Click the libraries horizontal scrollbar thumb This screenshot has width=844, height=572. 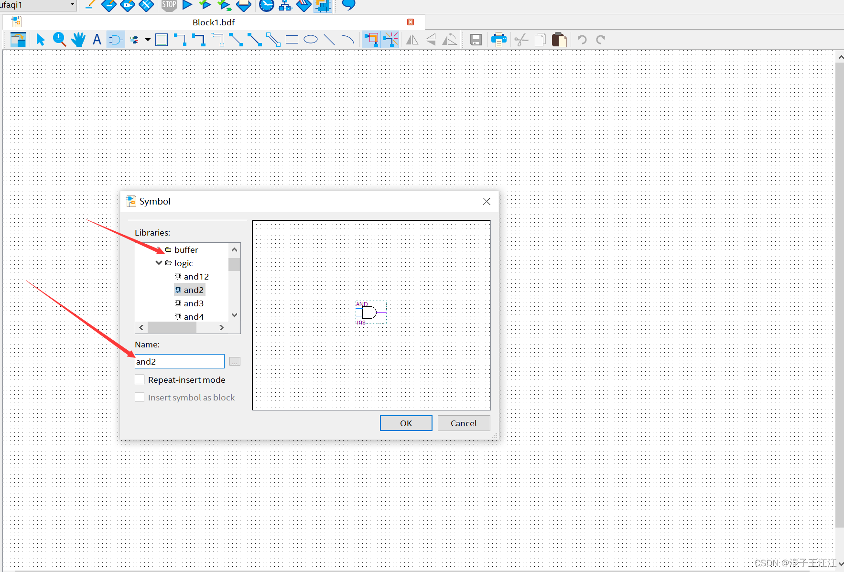point(172,327)
